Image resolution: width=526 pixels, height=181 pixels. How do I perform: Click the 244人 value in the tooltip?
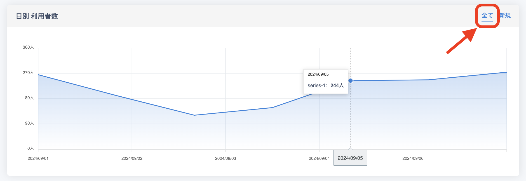click(337, 85)
